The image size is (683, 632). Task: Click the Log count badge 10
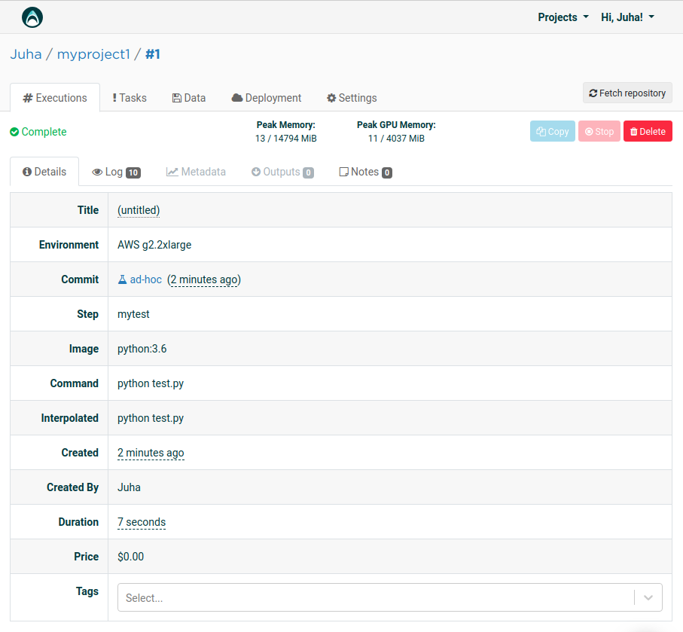point(133,173)
